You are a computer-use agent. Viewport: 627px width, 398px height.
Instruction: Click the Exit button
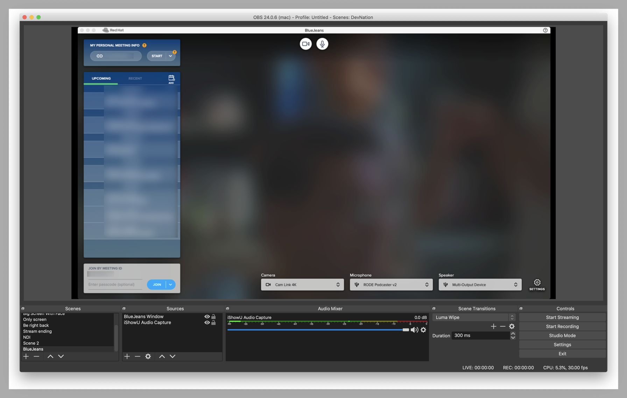coord(562,354)
